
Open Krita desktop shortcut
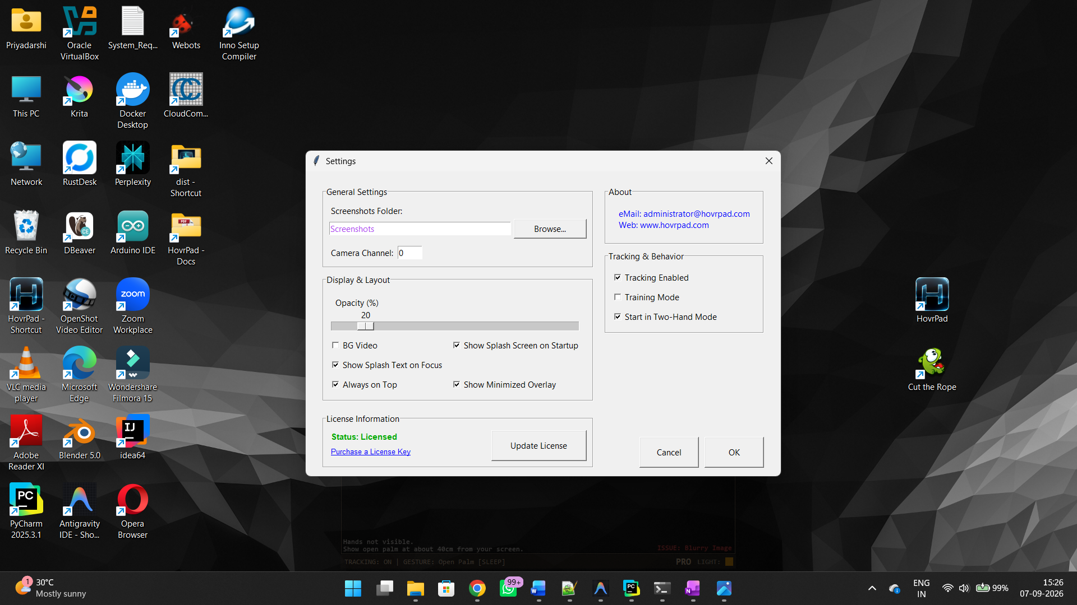tap(79, 95)
